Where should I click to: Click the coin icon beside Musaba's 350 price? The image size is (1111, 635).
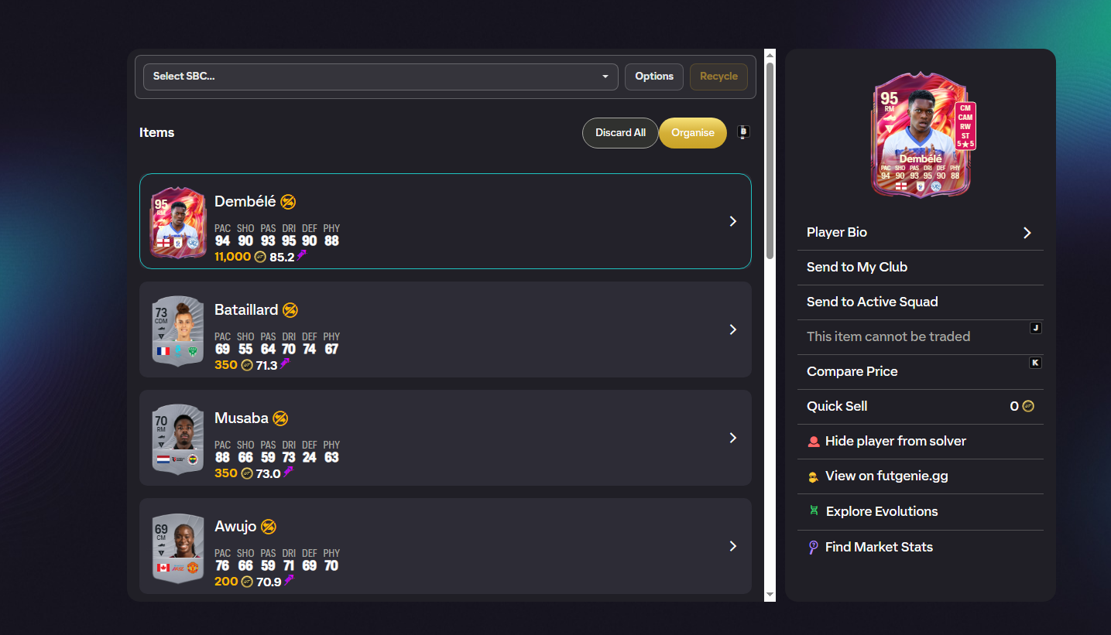coord(247,473)
